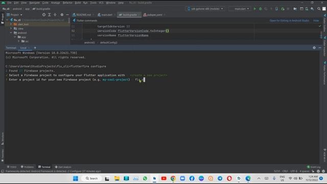327x184 pixels.
Task: Open the Build menu
Action: click(78, 3)
